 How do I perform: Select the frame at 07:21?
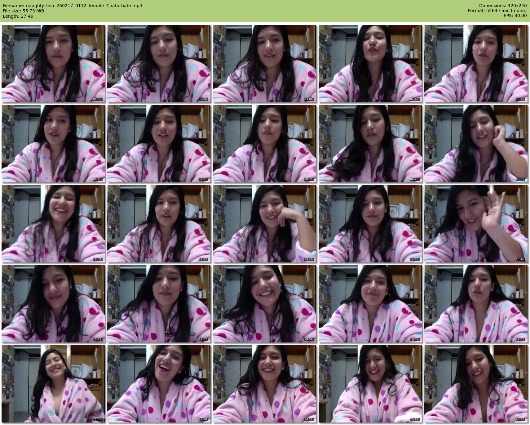click(x=159, y=144)
